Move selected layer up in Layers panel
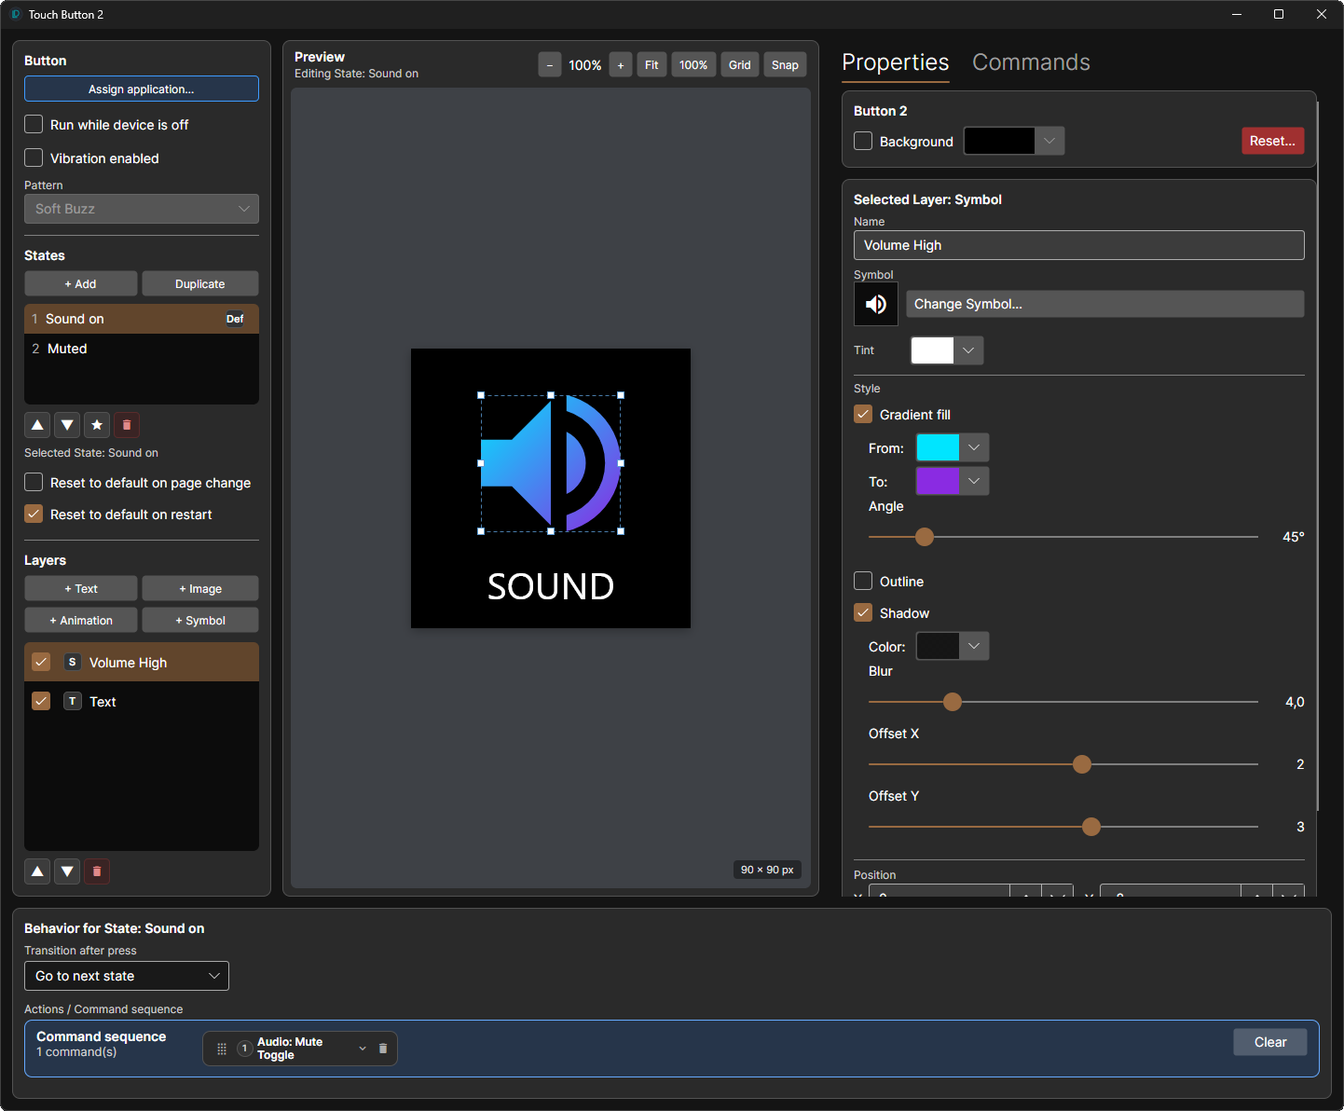 [x=37, y=871]
